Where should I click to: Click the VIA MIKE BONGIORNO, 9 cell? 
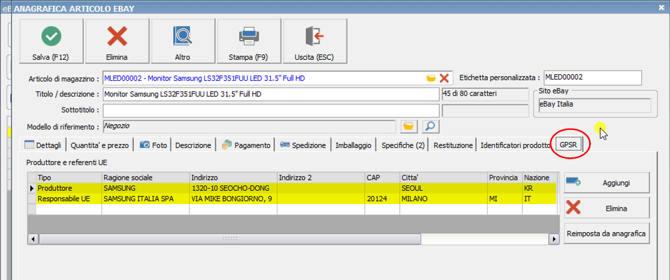[x=233, y=199]
